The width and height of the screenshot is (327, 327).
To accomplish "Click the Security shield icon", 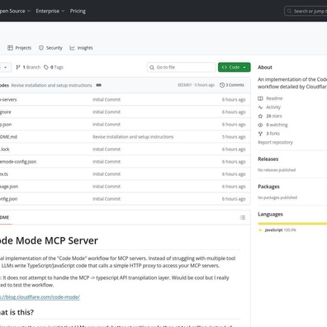I will (x=41, y=48).
